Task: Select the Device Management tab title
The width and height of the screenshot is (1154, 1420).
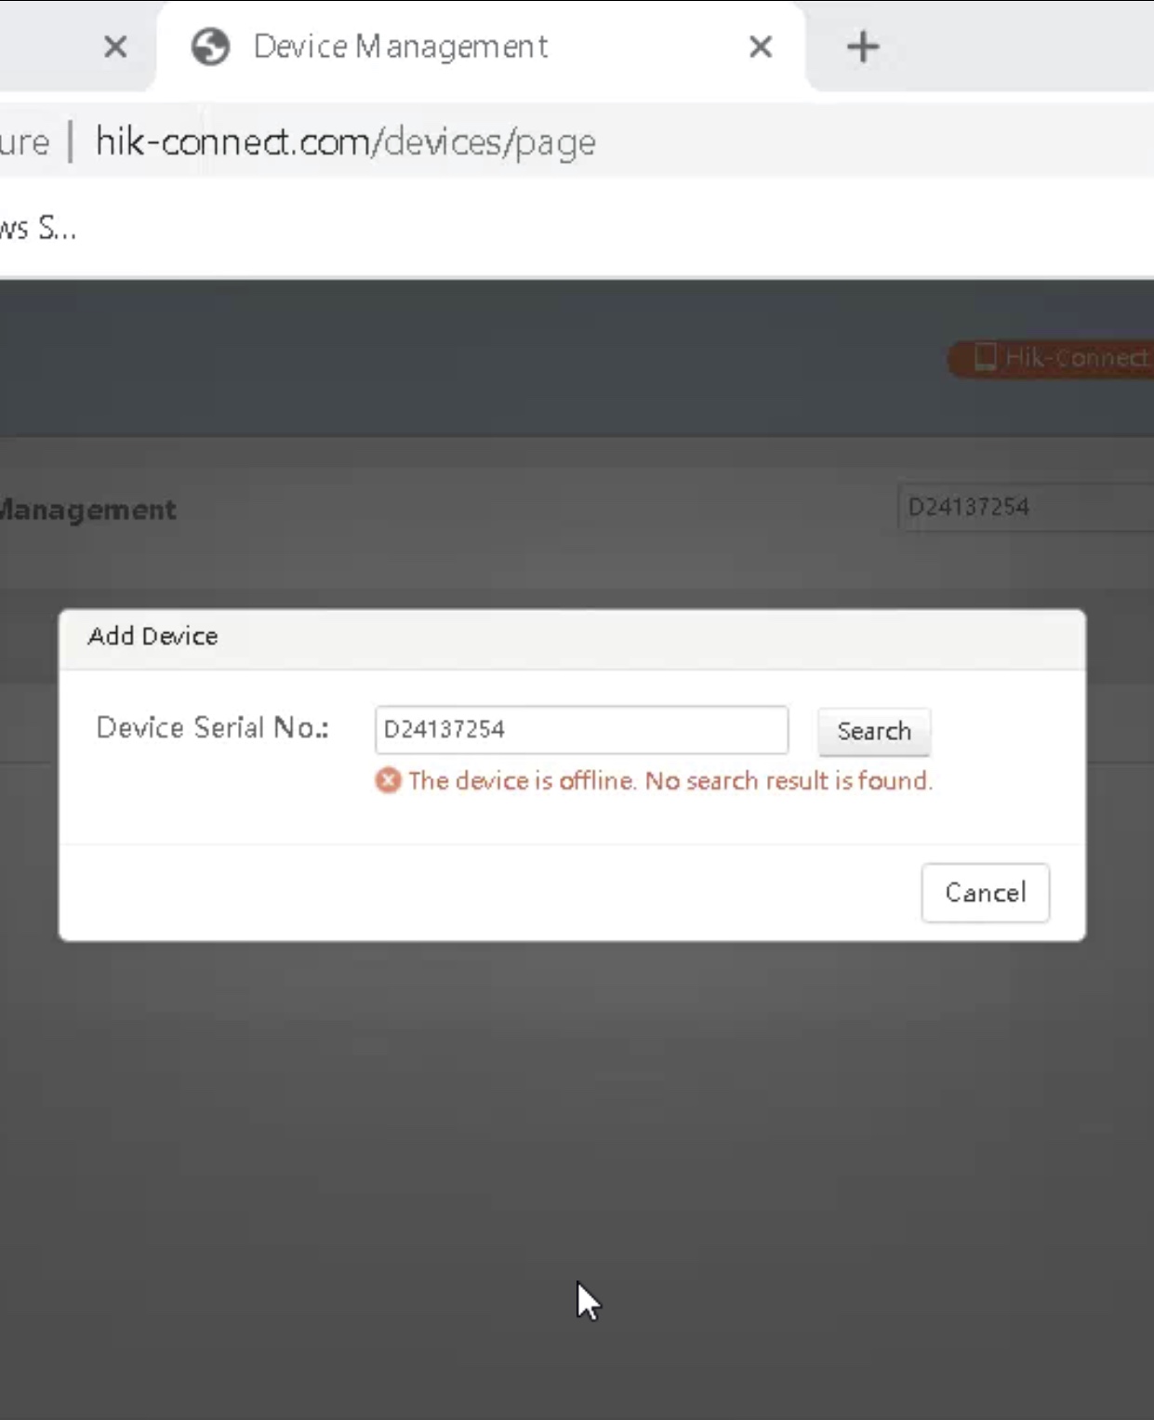Action: [400, 46]
